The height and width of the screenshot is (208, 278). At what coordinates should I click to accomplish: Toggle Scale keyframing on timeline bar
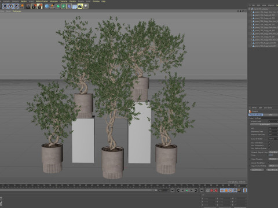coord(226,190)
